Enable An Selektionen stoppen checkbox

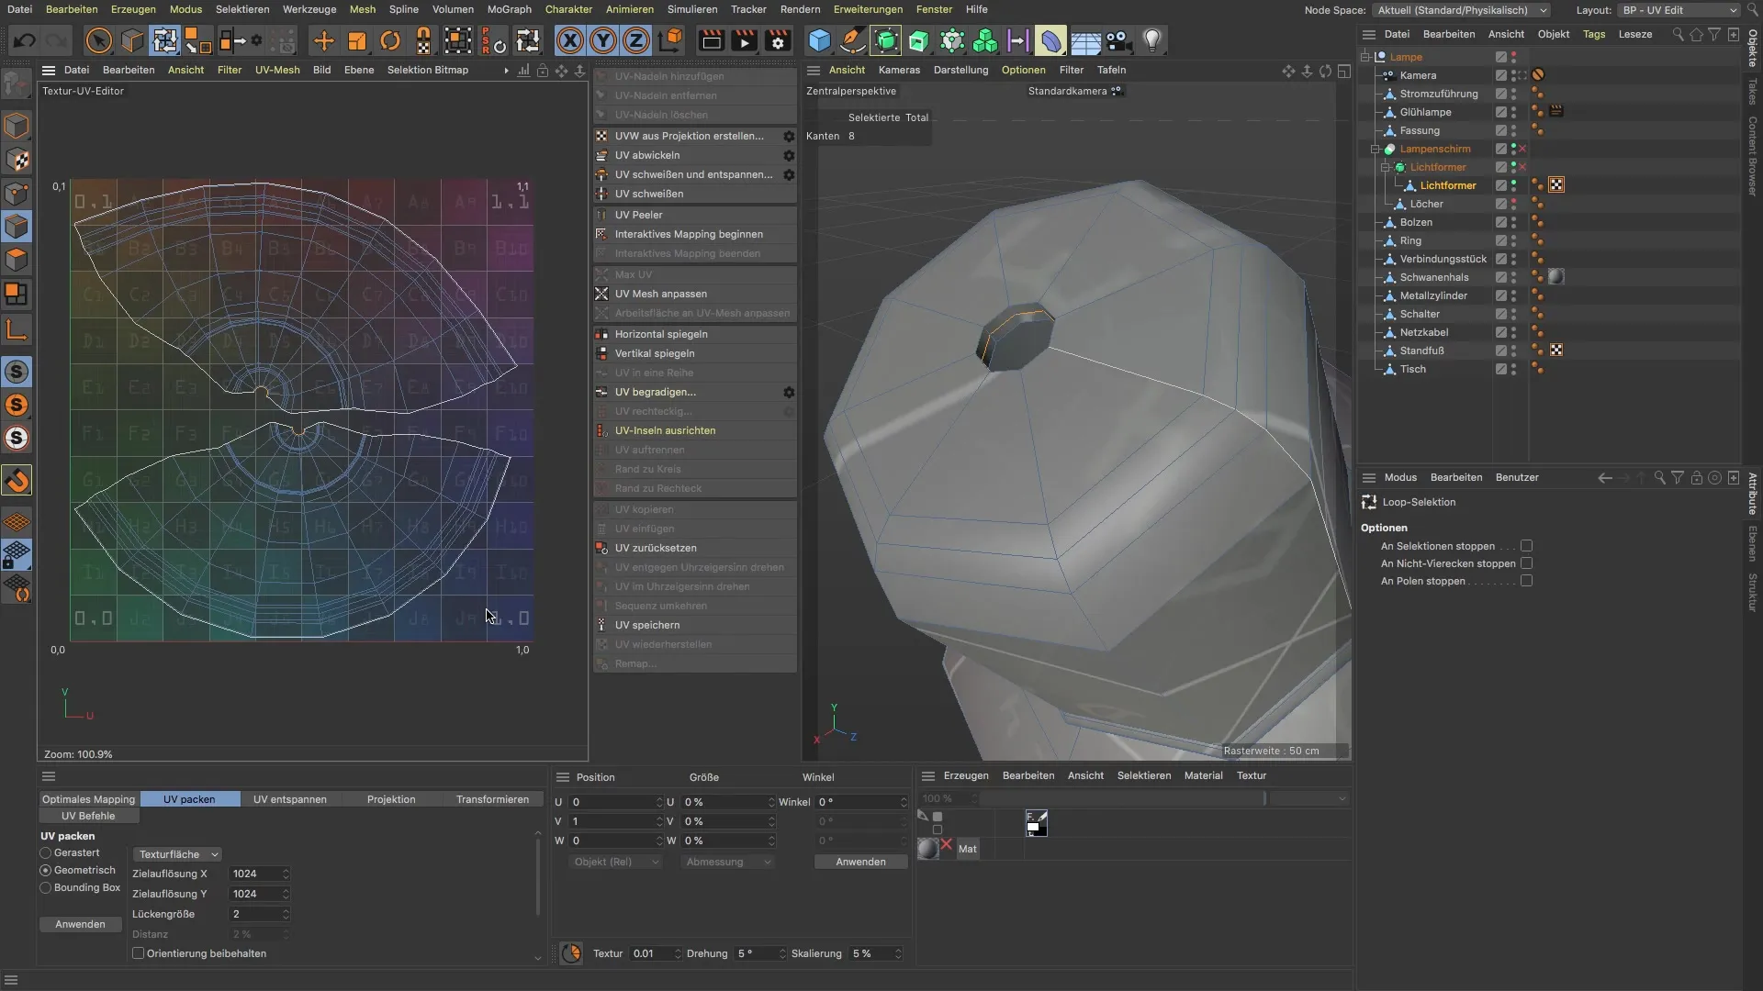pos(1526,546)
